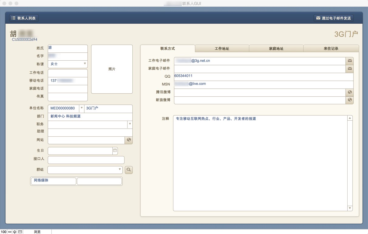Zoom out with minus icon in status bar

pos(10,232)
